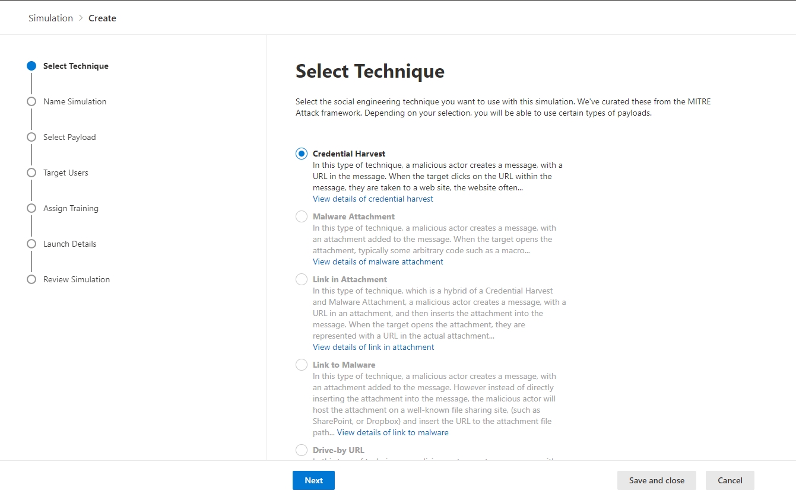
Task: Cancel the simulation creation
Action: tap(730, 480)
